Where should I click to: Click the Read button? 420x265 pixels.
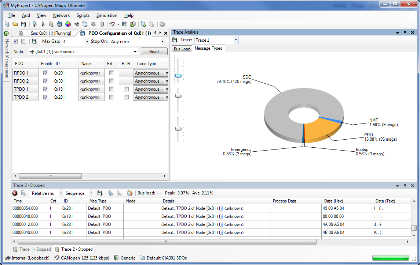[154, 52]
